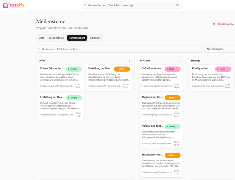Viewport: 235px width, 180px height.
Task: Focus the Karten nach Titel durchsuchen field
Action: pos(119,49)
